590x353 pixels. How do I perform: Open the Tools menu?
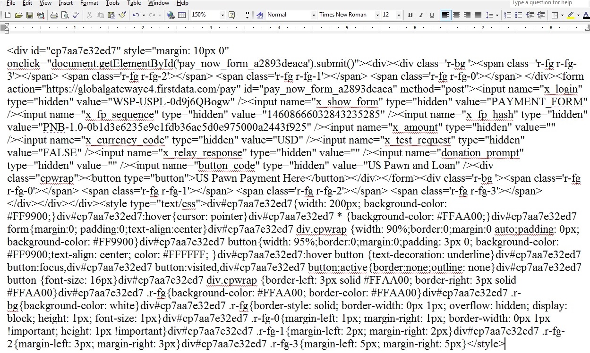tap(112, 3)
